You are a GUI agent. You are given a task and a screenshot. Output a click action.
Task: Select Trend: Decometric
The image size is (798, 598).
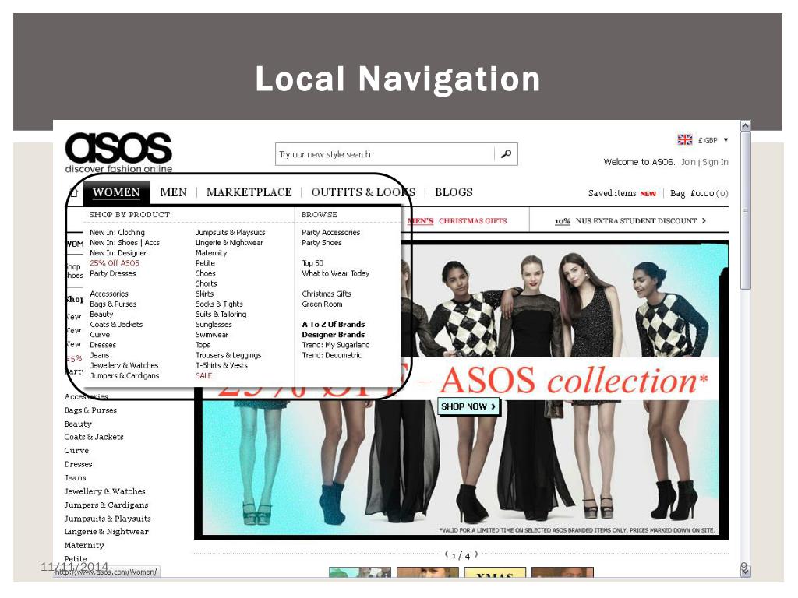332,355
